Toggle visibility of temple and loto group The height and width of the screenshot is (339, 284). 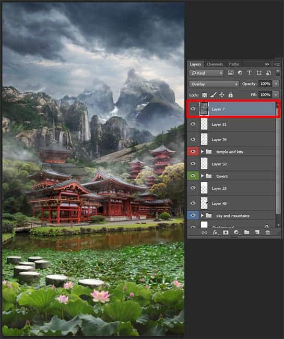pyautogui.click(x=193, y=152)
